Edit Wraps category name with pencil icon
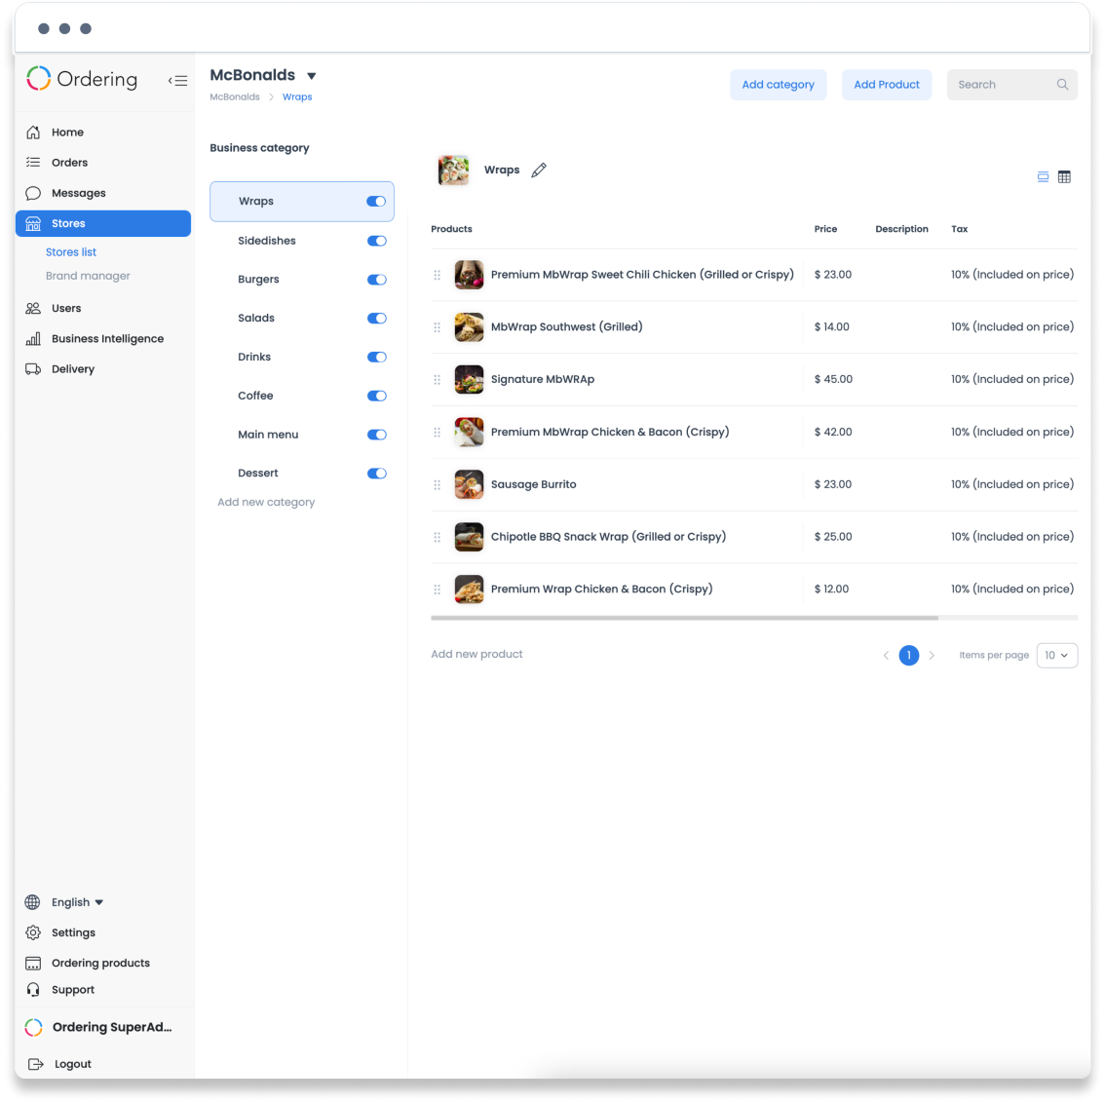This screenshot has height=1102, width=1105. coord(539,171)
